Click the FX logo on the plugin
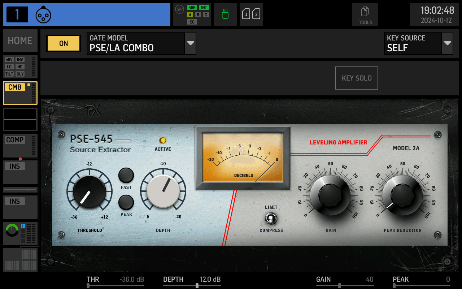 tap(93, 110)
